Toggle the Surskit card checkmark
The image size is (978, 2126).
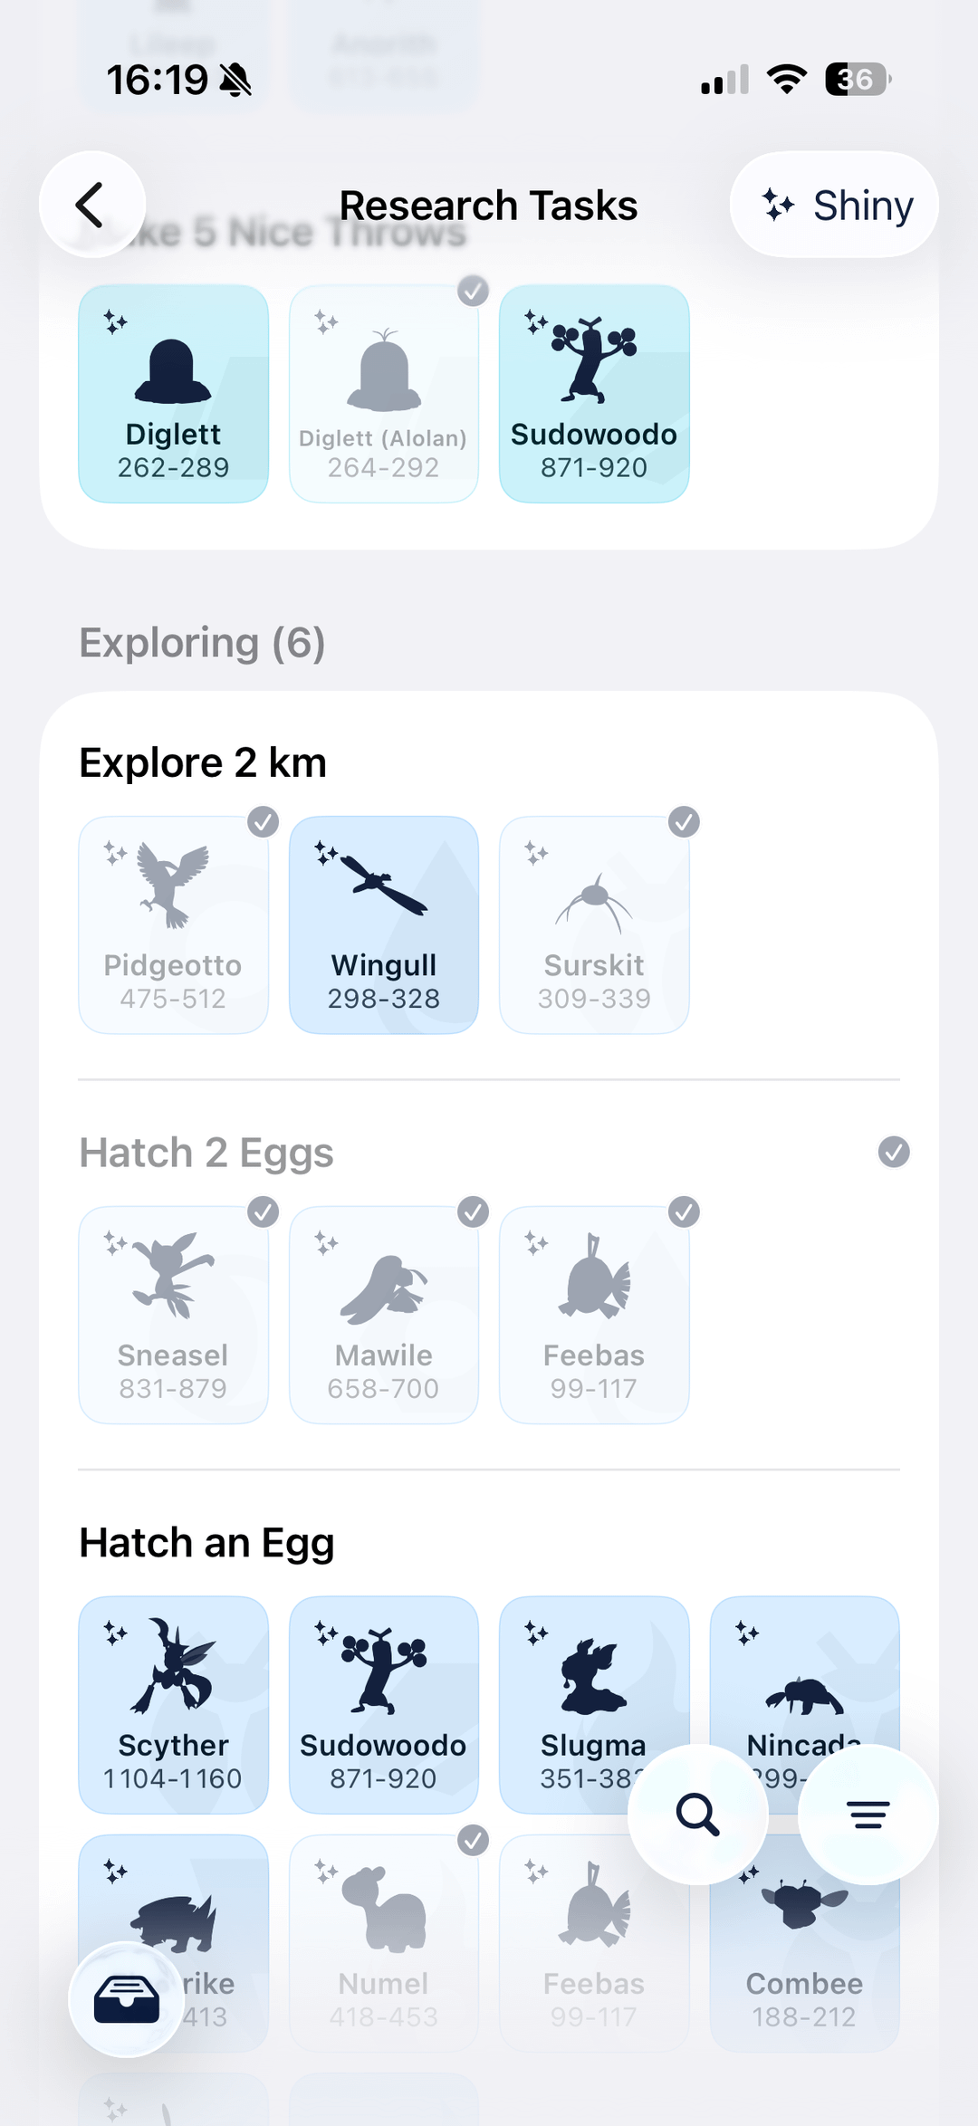[684, 822]
